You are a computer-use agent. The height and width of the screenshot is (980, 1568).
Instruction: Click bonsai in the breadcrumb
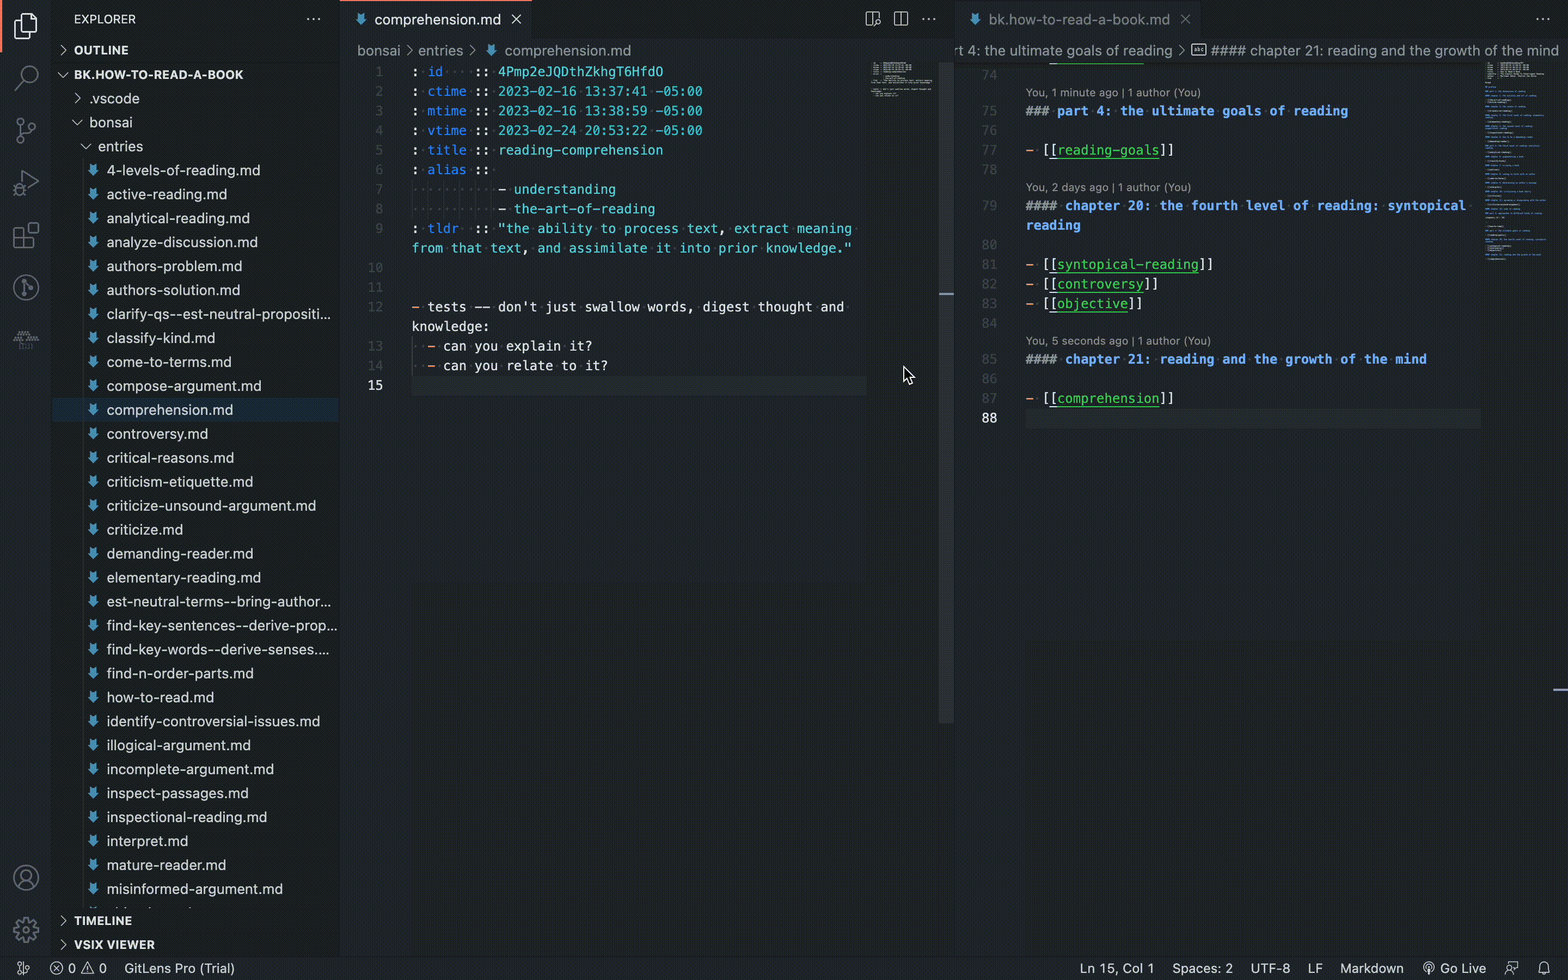378,51
